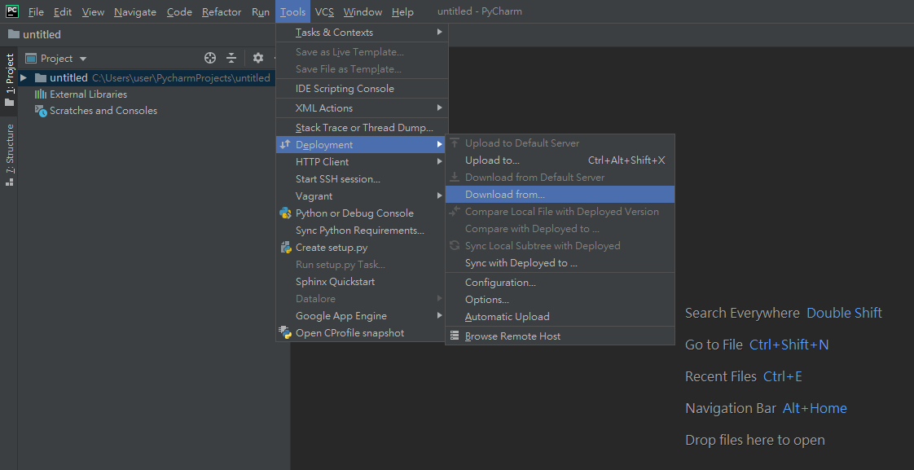This screenshot has width=914, height=470.
Task: Click the Scratches and Consoles icon
Action: point(41,111)
